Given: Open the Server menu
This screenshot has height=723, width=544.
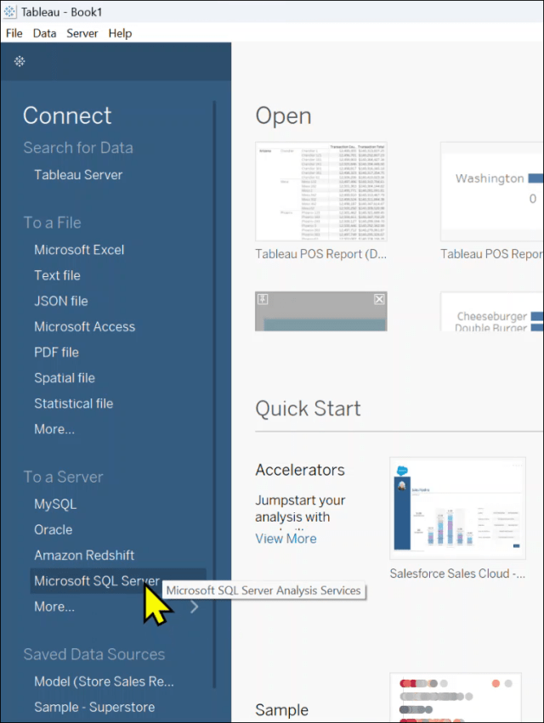Looking at the screenshot, I should point(82,33).
